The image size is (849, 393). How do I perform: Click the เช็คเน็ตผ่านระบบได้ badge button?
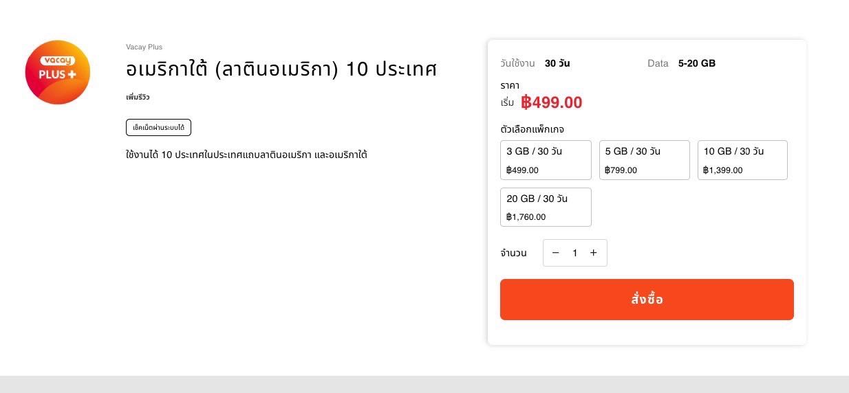[158, 128]
